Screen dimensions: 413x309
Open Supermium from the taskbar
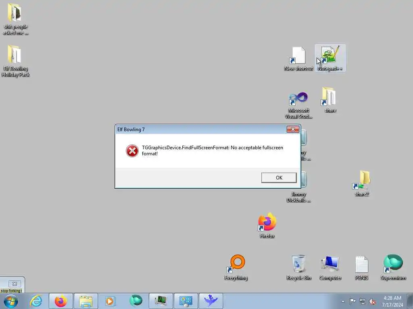click(136, 301)
